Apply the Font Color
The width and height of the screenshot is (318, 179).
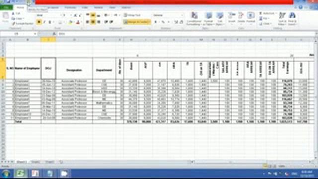pos(78,22)
